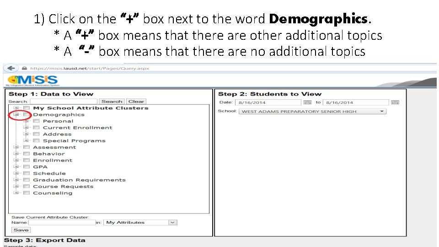Check the Schedule checkbox
The width and height of the screenshot is (439, 247).
coord(27,173)
